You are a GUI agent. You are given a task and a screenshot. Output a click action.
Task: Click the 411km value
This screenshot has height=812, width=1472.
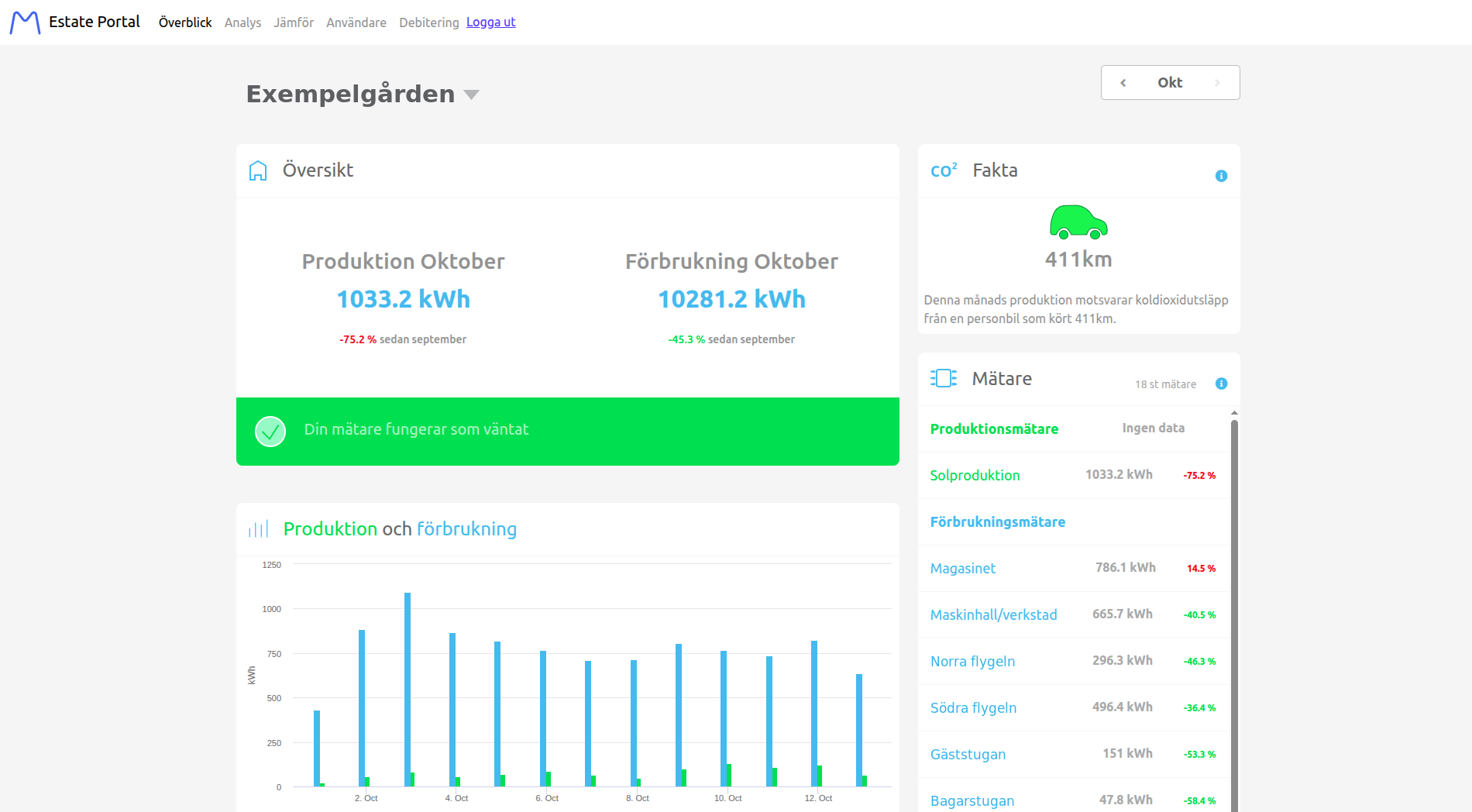1078,259
